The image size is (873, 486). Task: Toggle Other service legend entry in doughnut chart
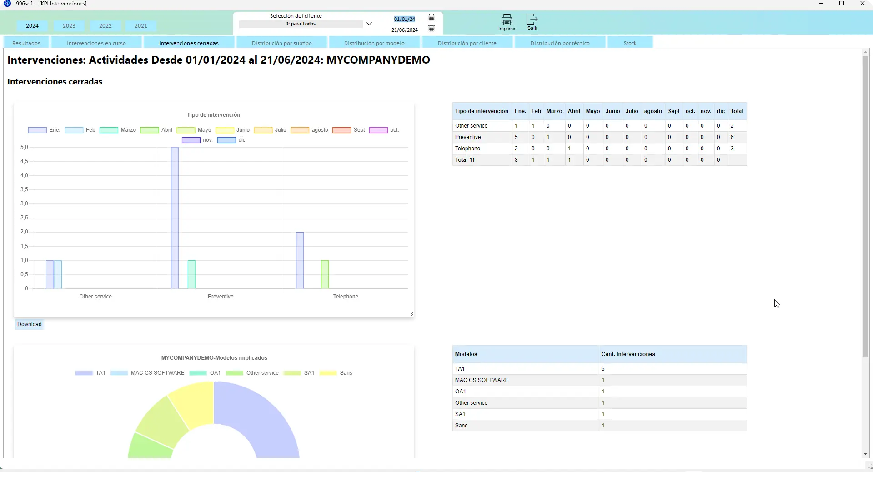click(252, 373)
